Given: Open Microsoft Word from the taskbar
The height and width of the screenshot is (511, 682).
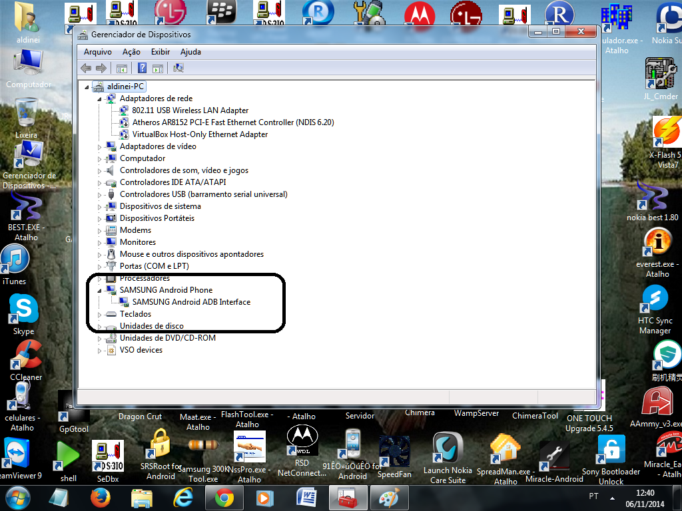Looking at the screenshot, I should [307, 498].
